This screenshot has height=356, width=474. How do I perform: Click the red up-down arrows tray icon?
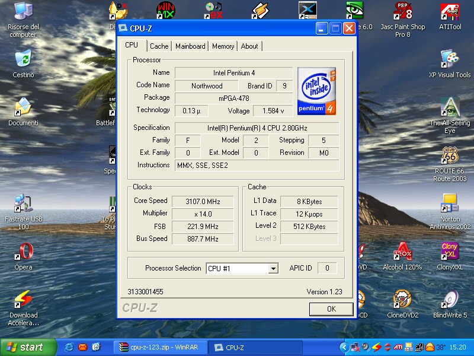[387, 347]
